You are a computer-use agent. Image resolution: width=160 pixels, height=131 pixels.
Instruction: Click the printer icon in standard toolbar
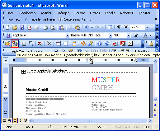tap(45, 27)
